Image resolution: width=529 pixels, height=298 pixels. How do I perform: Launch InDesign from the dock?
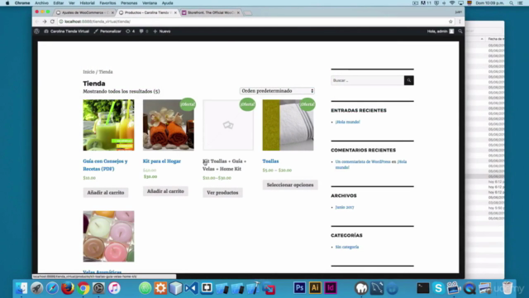[331, 288]
